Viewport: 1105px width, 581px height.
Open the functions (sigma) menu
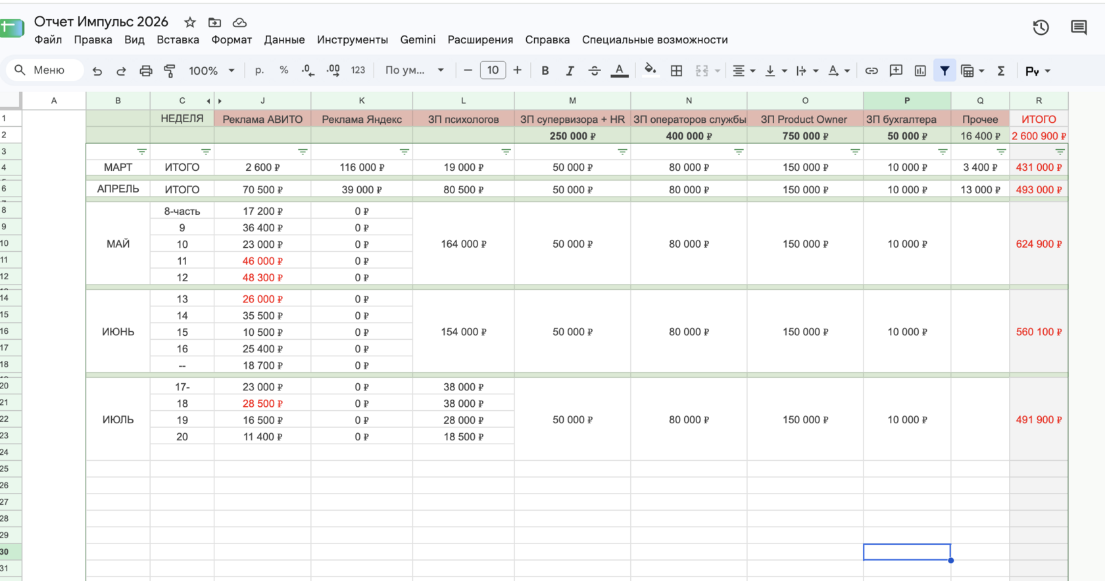tap(1001, 71)
